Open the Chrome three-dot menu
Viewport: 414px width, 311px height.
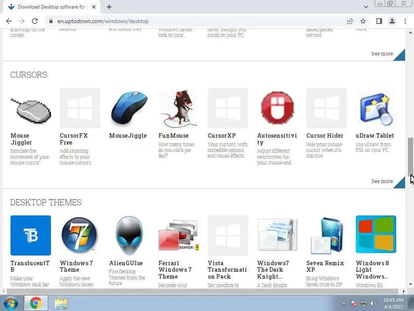(x=405, y=21)
